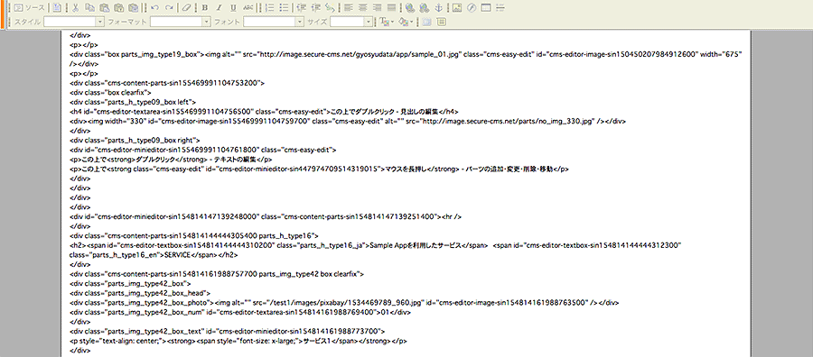
Task: Open the サイズ dropdown
Action: click(x=351, y=22)
